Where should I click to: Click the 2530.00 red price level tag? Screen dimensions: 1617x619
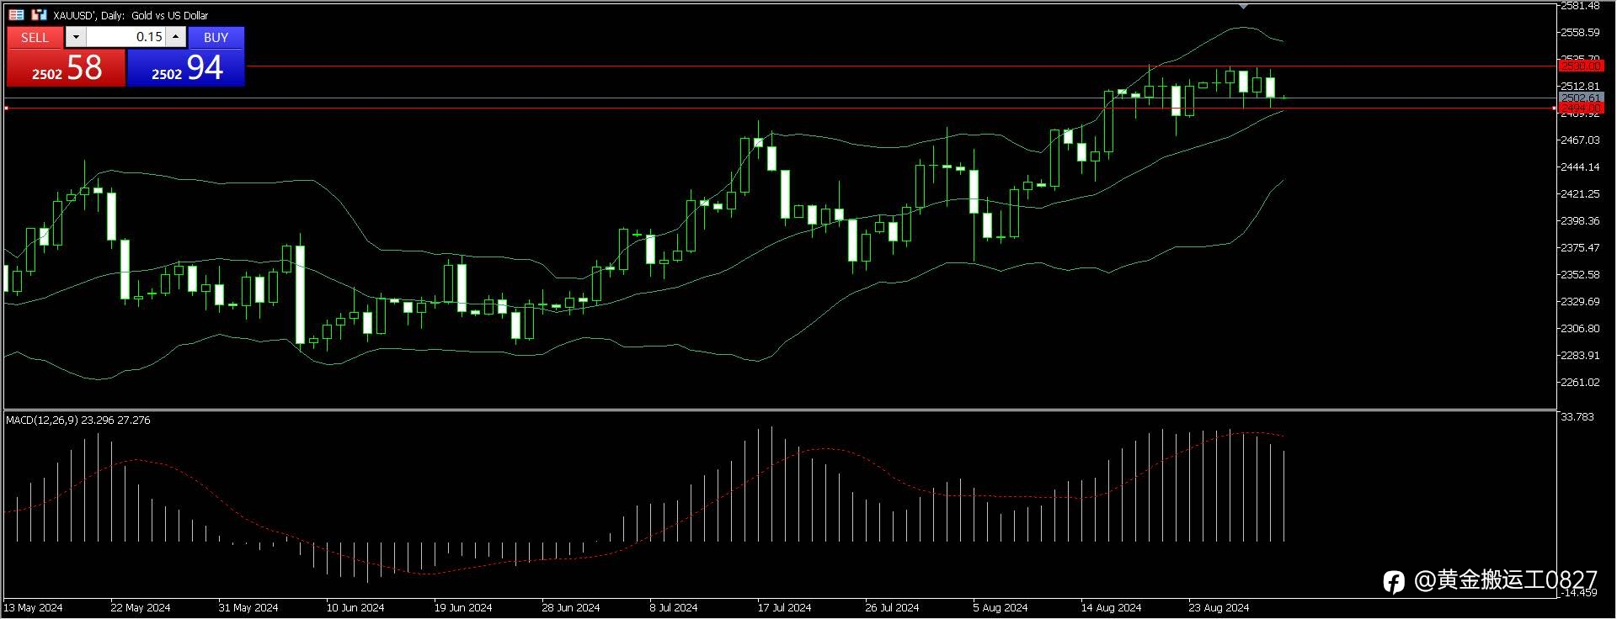(1581, 66)
